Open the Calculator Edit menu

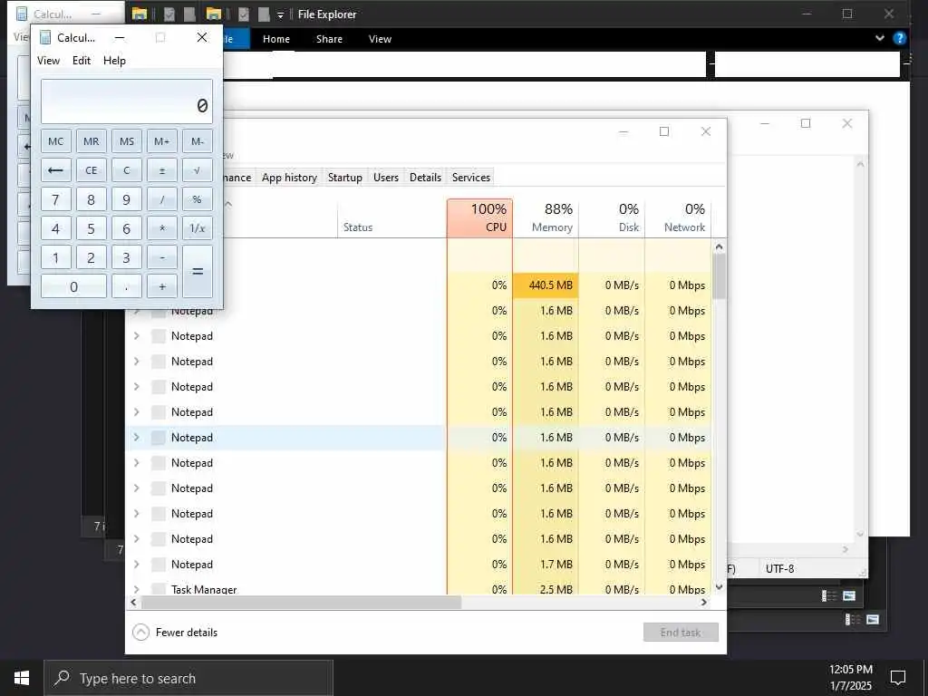point(82,61)
